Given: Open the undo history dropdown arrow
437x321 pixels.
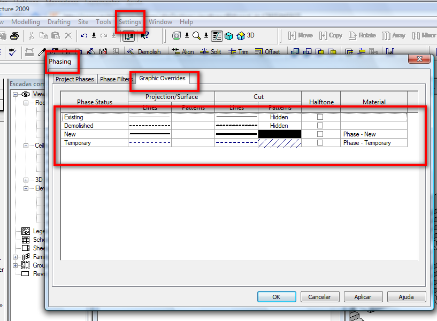Looking at the screenshot, I should (94, 36).
